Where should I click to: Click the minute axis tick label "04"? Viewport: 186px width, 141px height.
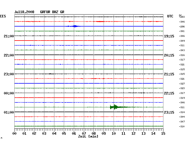coord(54,134)
